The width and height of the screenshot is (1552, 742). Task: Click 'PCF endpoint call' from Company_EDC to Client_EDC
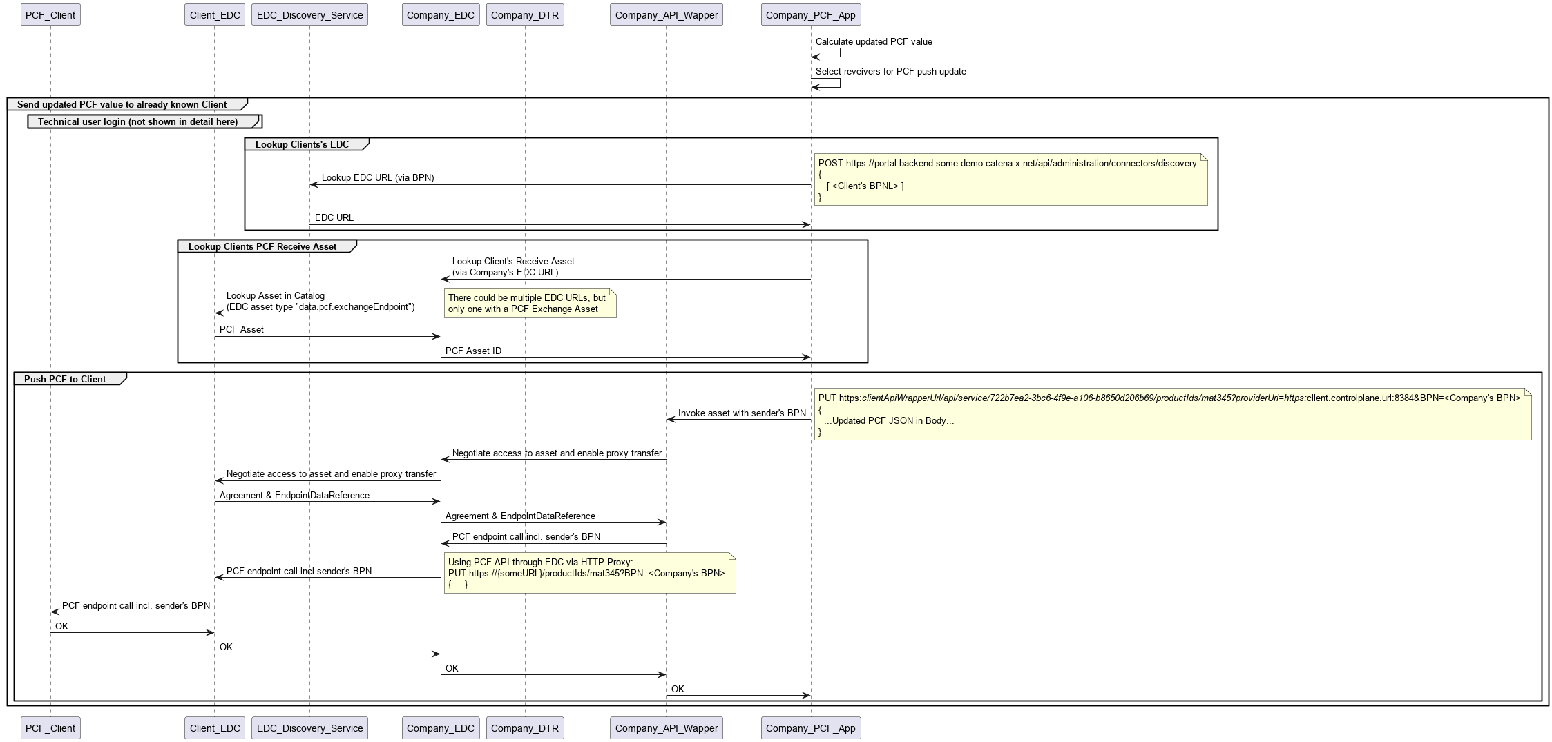click(299, 572)
